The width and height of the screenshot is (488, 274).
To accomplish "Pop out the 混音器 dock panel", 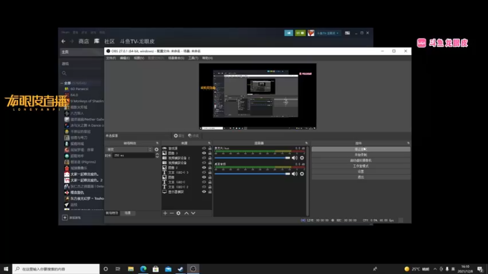I will (x=306, y=143).
